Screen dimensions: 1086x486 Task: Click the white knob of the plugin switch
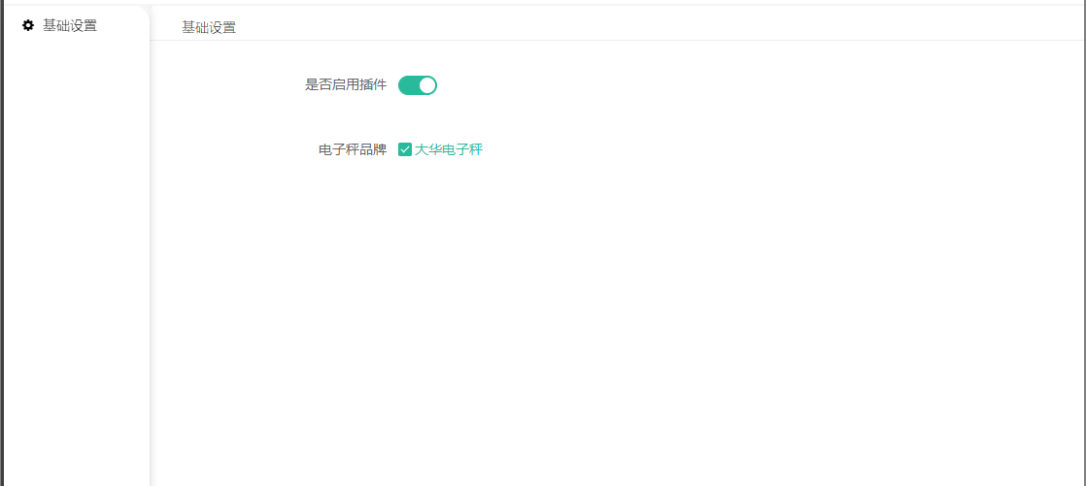point(427,85)
